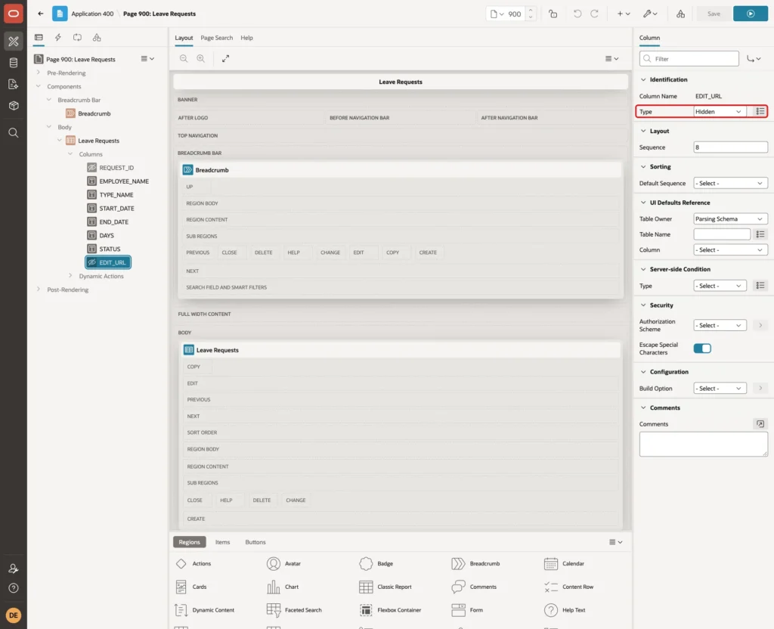Open Build Option dropdown

click(x=720, y=389)
